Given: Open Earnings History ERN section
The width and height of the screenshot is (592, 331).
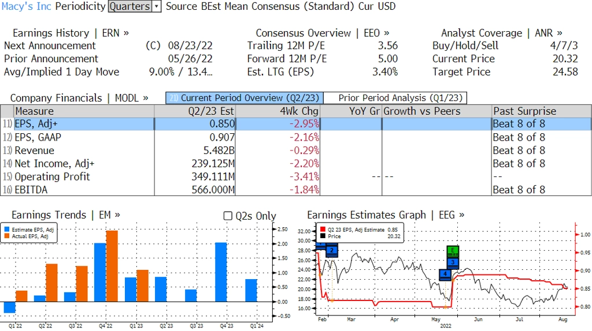Looking at the screenshot, I should [x=71, y=33].
